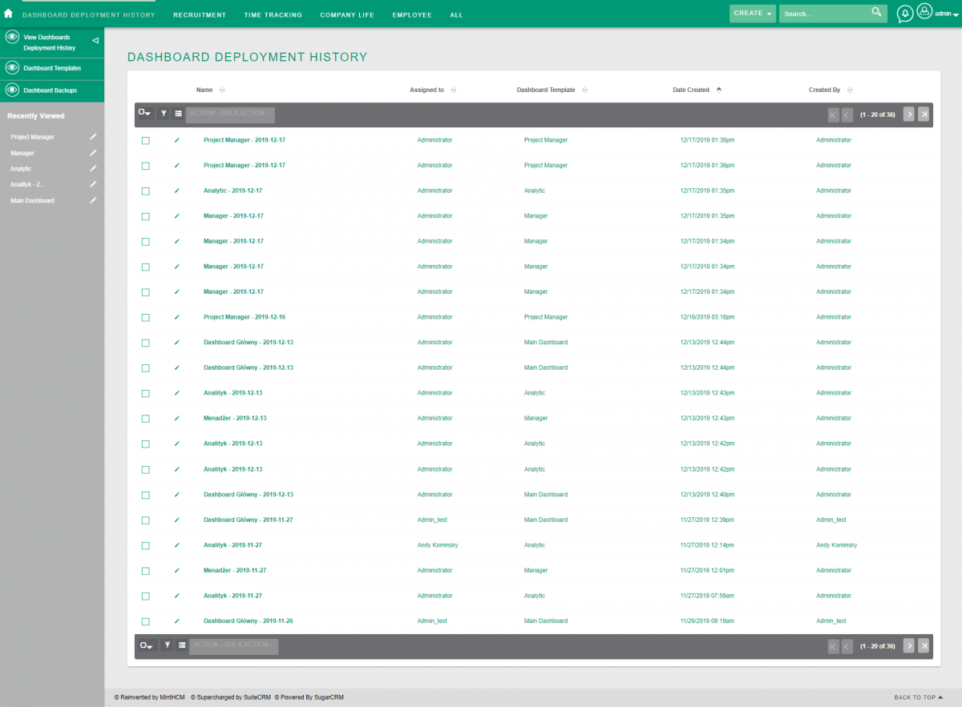
Task: Open Dashboard Templates sidebar link
Action: (x=52, y=68)
